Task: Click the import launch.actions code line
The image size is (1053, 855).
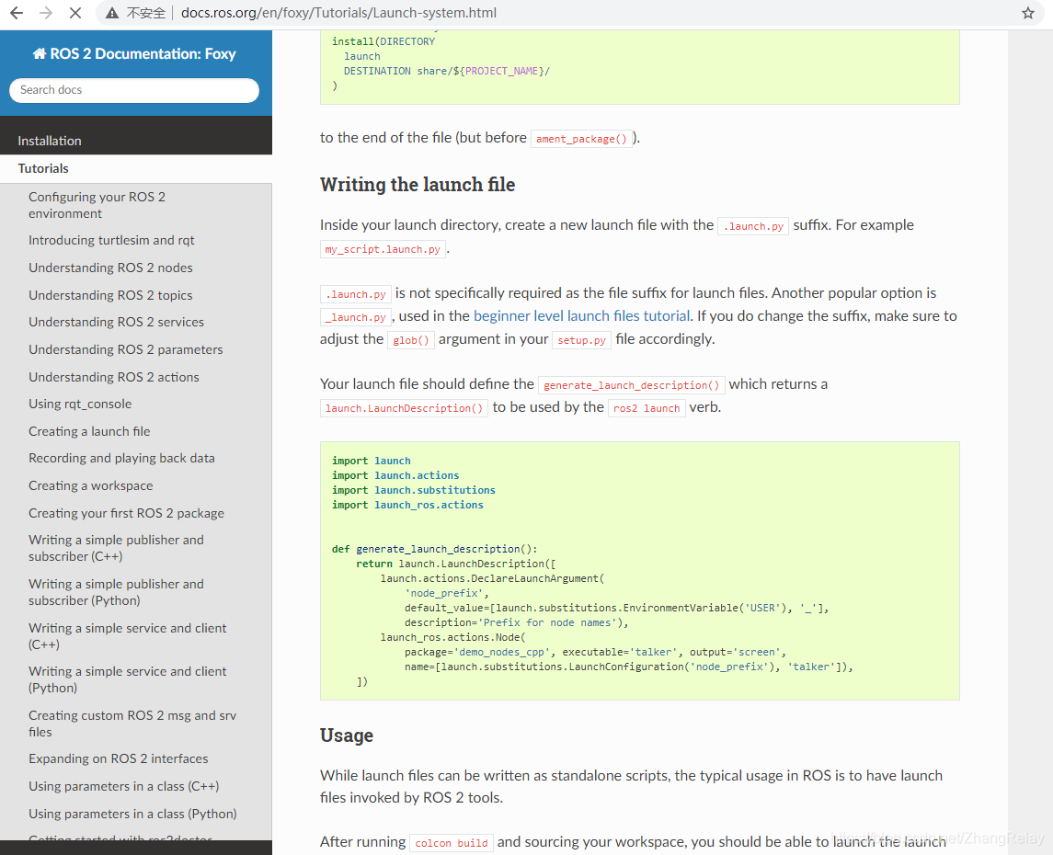Action: [395, 476]
